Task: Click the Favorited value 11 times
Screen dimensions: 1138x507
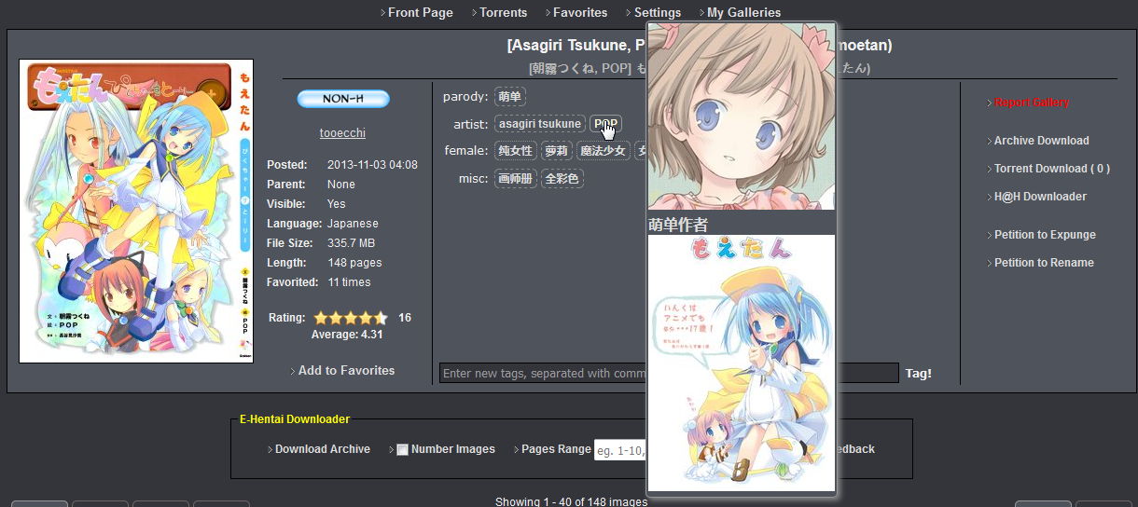Action: pyautogui.click(x=349, y=282)
